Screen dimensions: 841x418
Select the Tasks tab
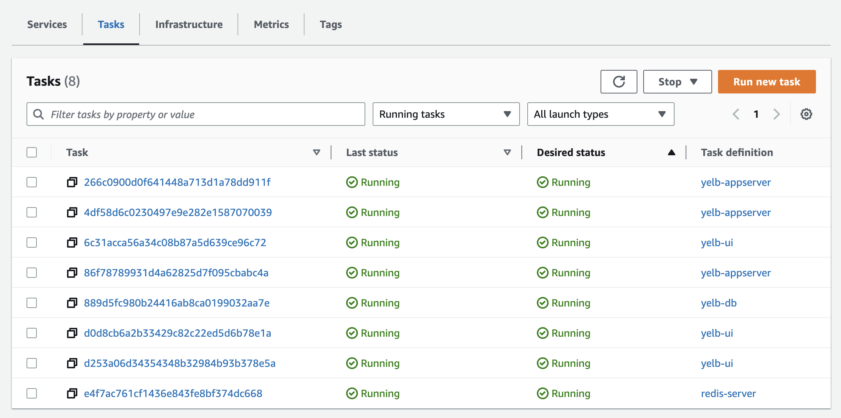[x=111, y=24]
